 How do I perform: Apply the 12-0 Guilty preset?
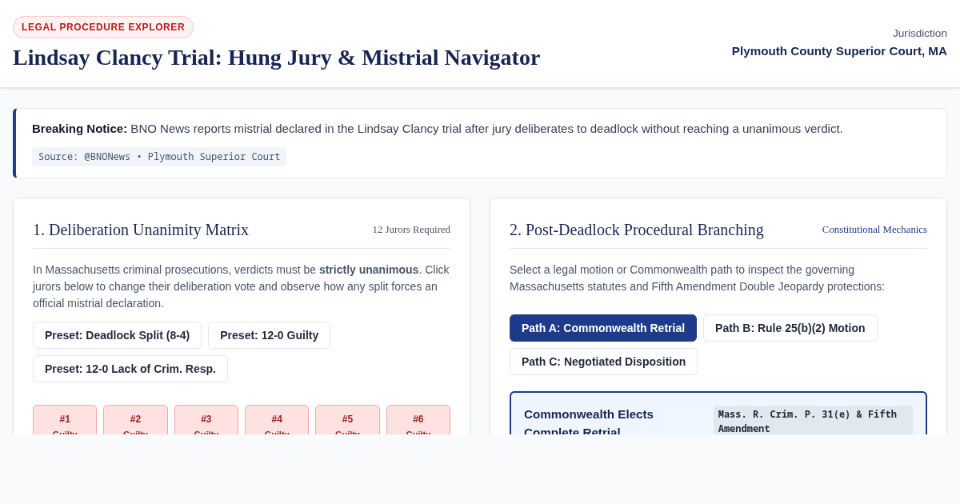(269, 335)
